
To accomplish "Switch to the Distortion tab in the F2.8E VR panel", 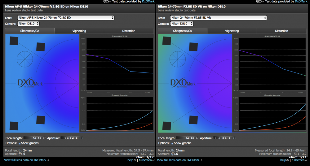I will [x=281, y=31].
